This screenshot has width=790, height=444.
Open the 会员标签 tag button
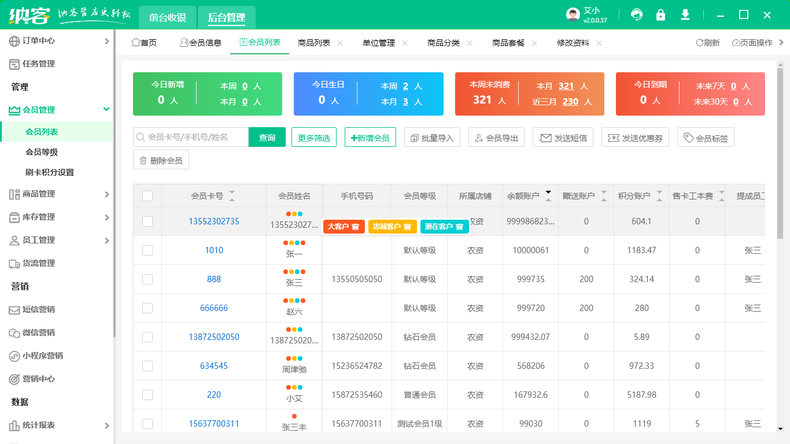[706, 138]
